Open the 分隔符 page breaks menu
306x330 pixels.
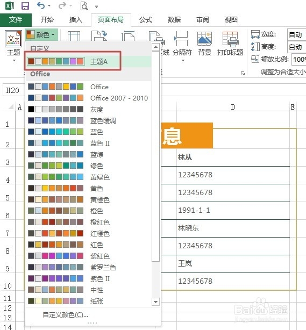182,46
